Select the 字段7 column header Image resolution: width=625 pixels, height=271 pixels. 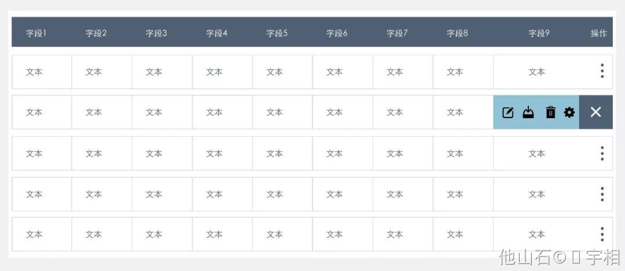point(397,33)
